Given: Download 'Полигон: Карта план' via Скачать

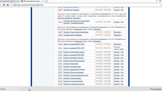Looking at the screenshot, I should [116, 63].
